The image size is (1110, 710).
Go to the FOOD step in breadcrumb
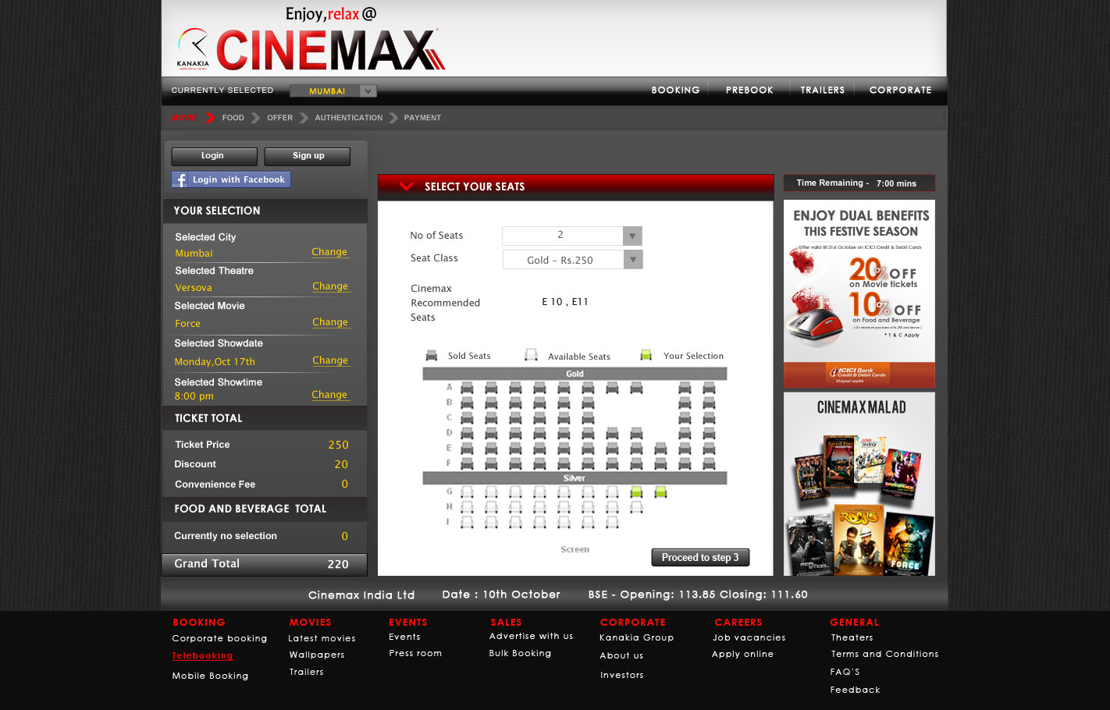pos(233,118)
